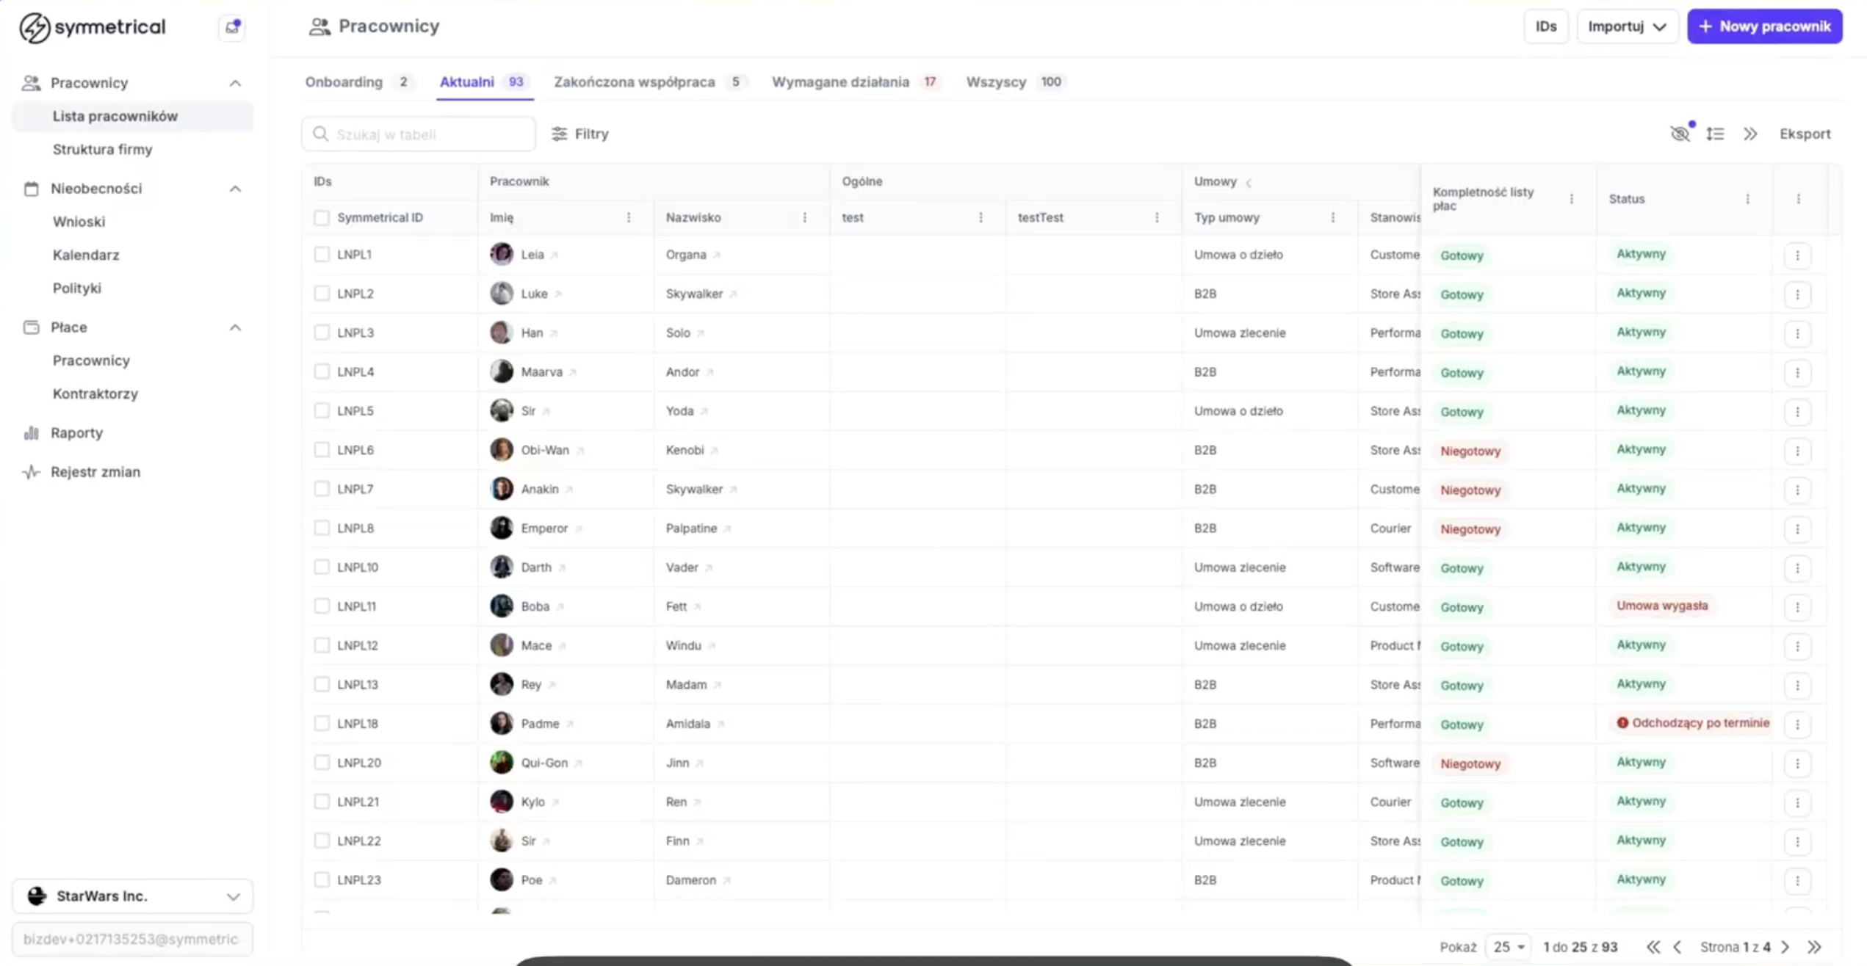Image resolution: width=1867 pixels, height=966 pixels.
Task: Tick the checkbox for LNPL3
Action: (x=322, y=333)
